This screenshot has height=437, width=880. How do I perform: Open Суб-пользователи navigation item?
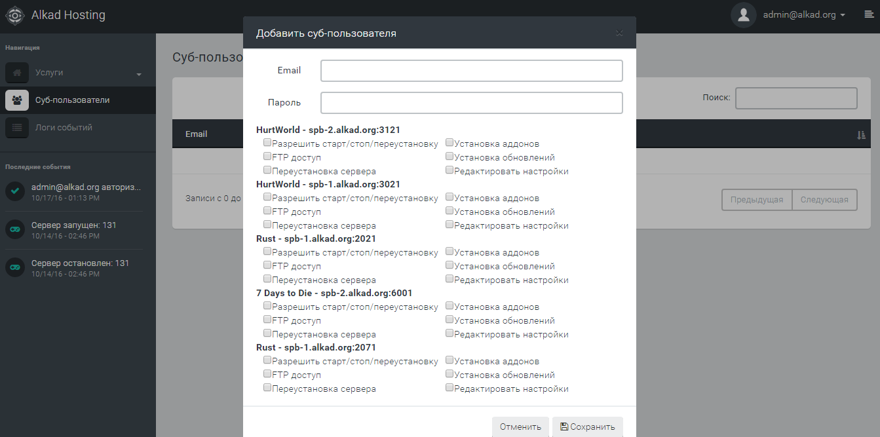pos(78,100)
